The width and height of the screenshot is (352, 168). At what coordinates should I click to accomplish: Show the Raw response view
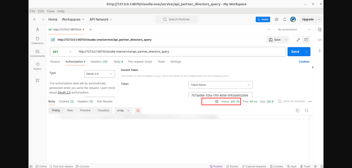click(x=70, y=111)
